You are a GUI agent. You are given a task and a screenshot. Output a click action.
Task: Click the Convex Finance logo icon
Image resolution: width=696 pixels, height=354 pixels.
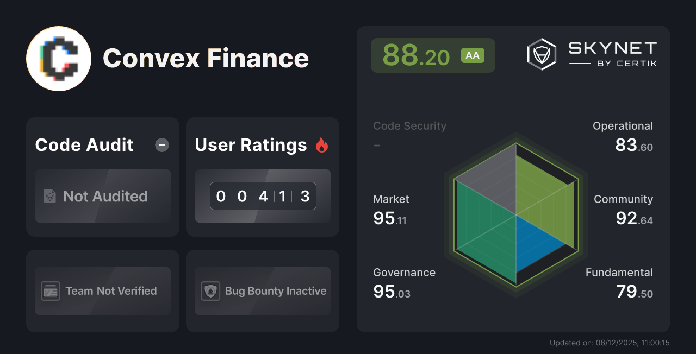point(58,58)
